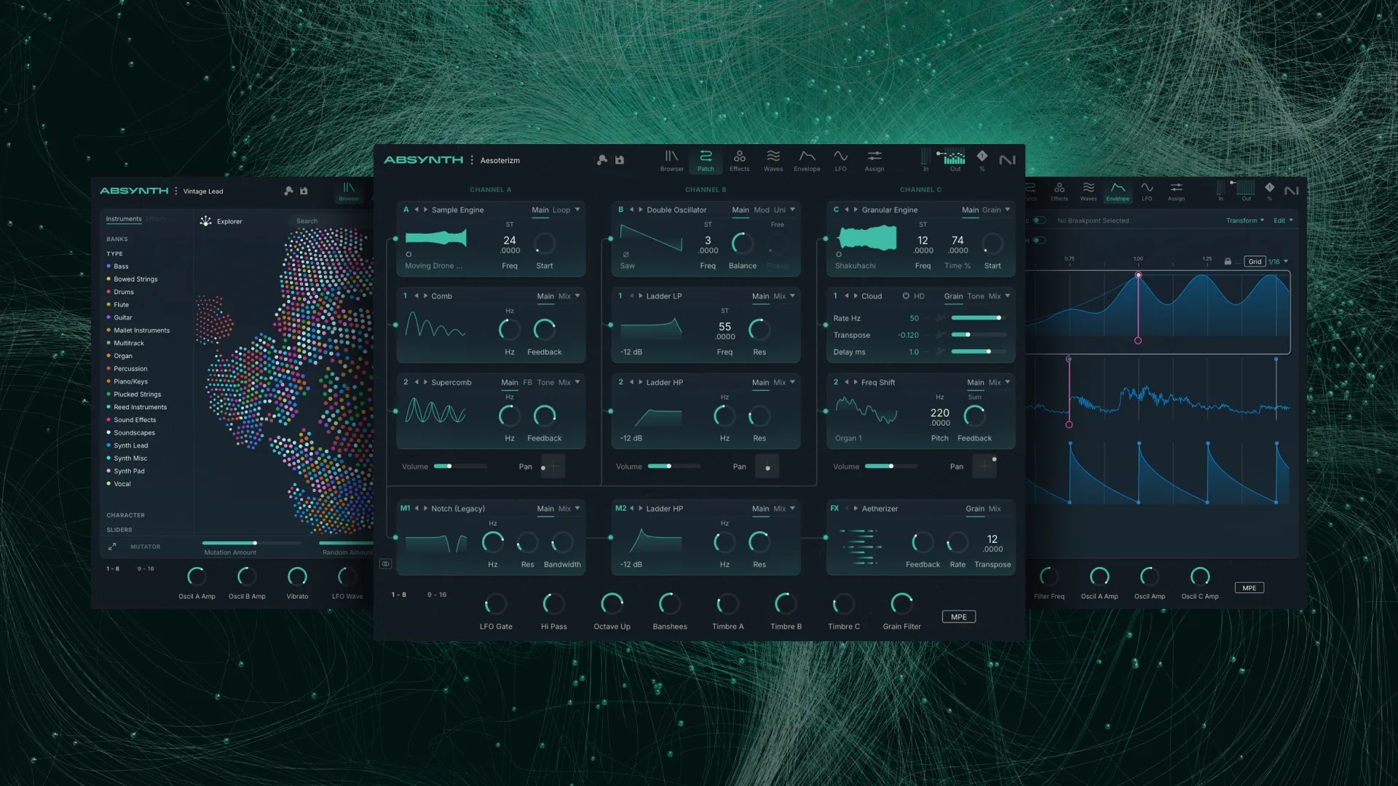1398x786 pixels.
Task: Toggle the switch beside No Breakpoint Selected
Action: tap(1039, 221)
